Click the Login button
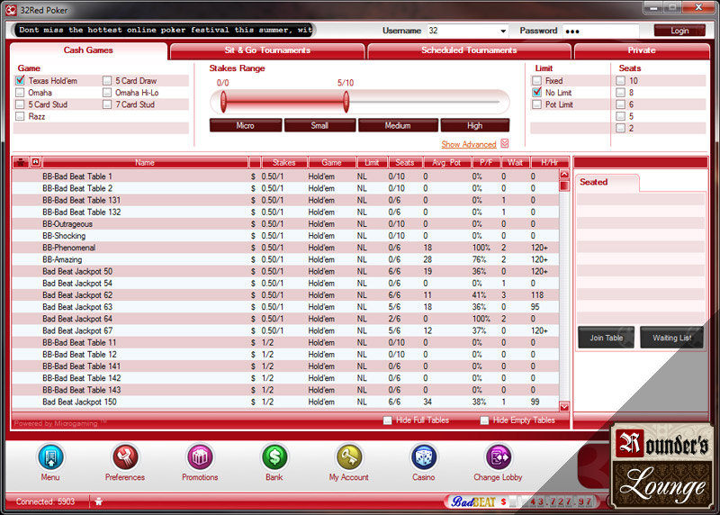This screenshot has width=720, height=515. [x=679, y=31]
